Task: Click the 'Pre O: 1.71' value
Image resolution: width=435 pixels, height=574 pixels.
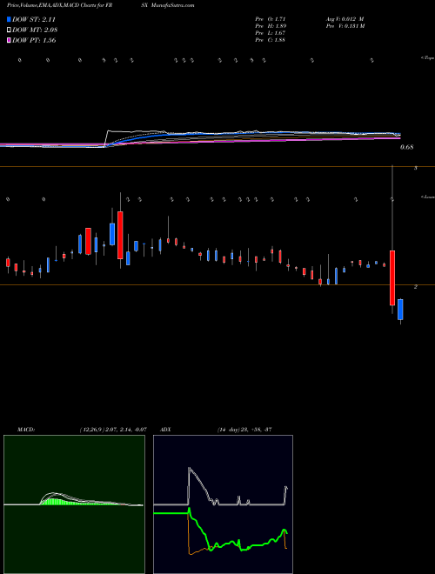Action: [271, 18]
